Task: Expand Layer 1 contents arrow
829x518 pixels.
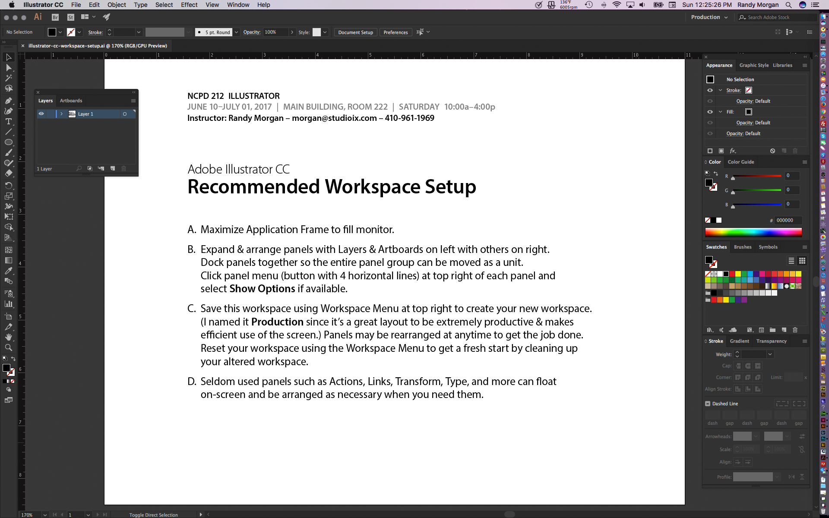Action: [x=62, y=114]
